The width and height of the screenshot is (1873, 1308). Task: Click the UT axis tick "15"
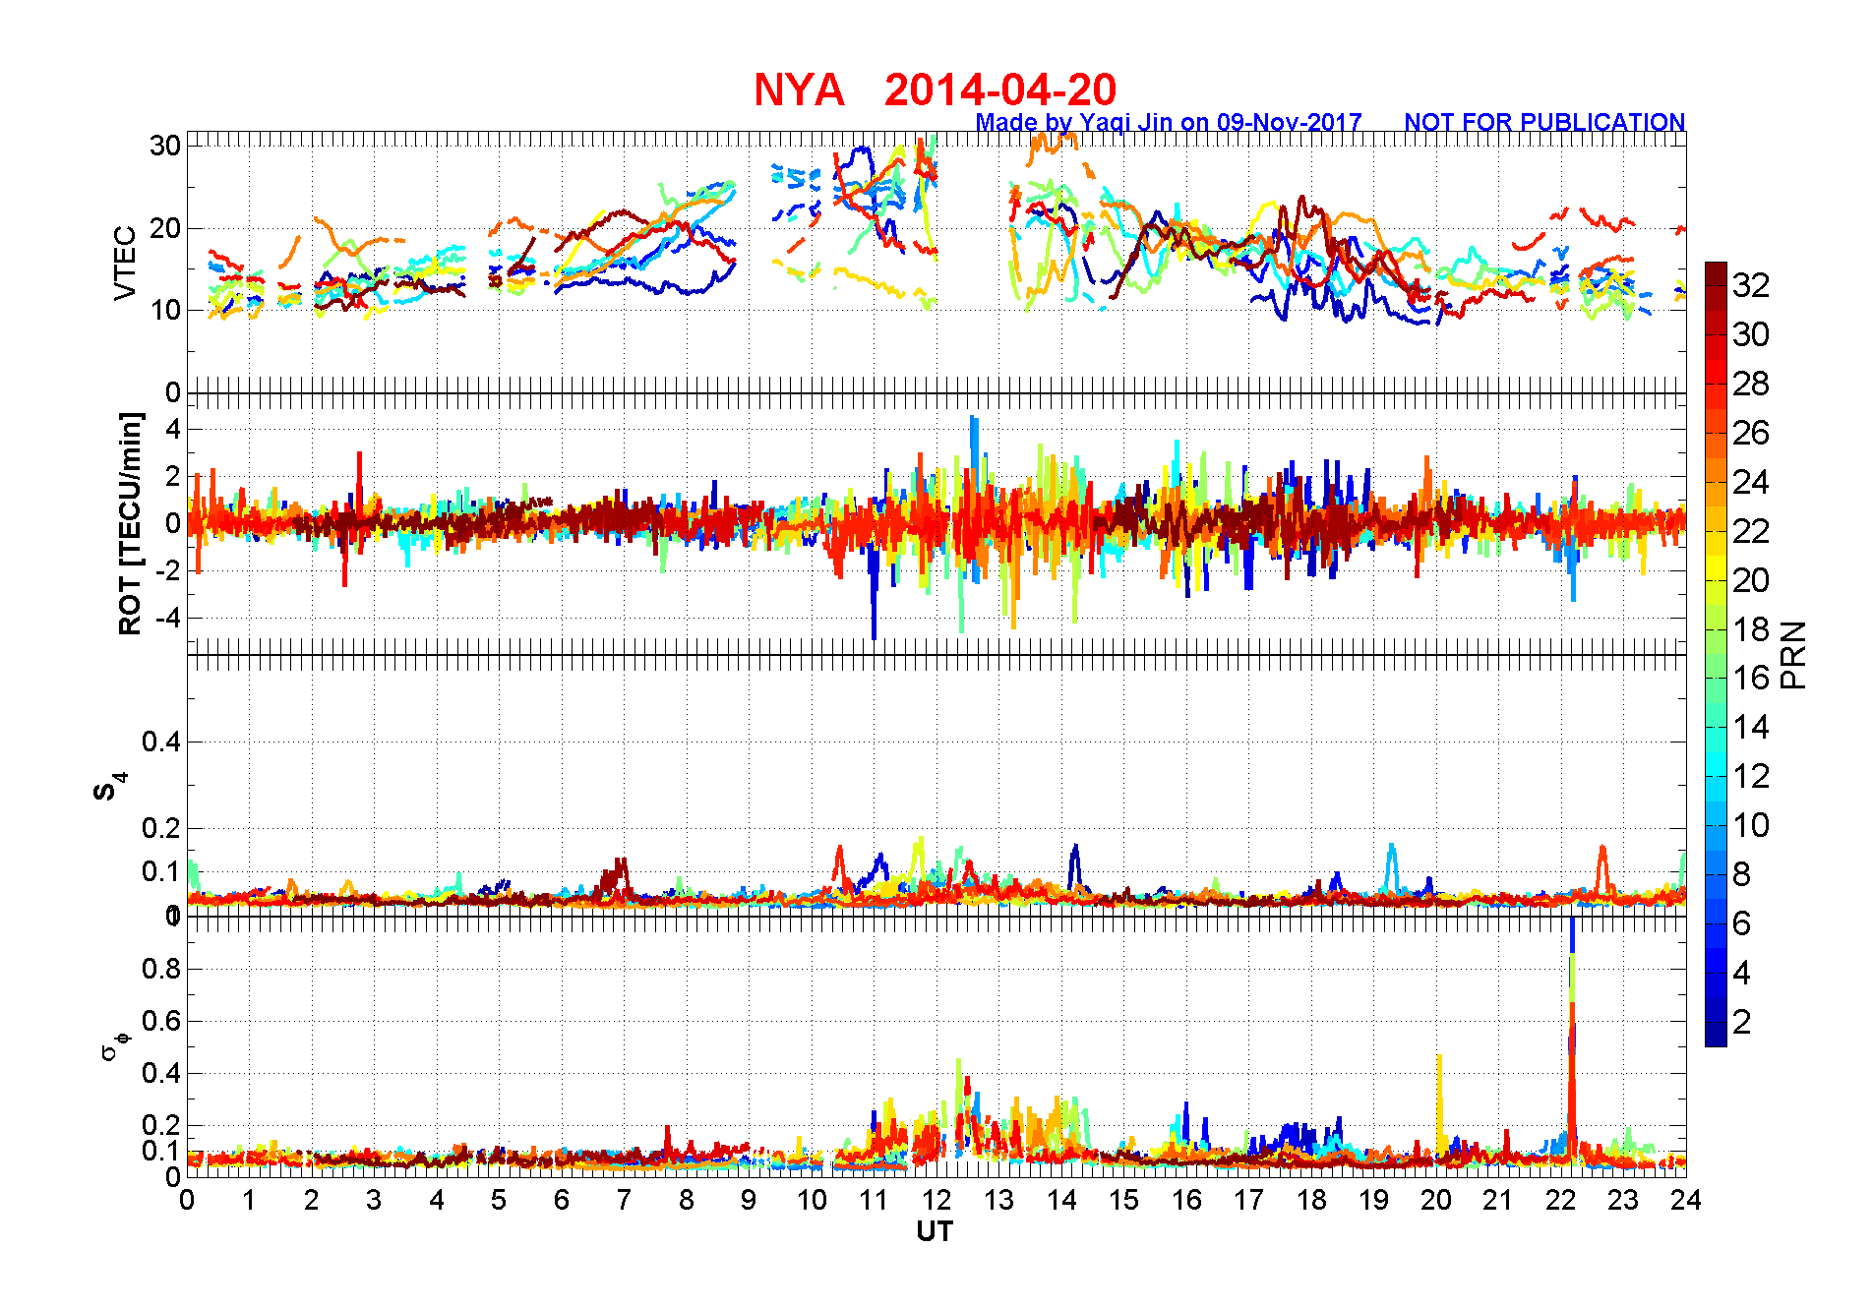pos(1123,1200)
